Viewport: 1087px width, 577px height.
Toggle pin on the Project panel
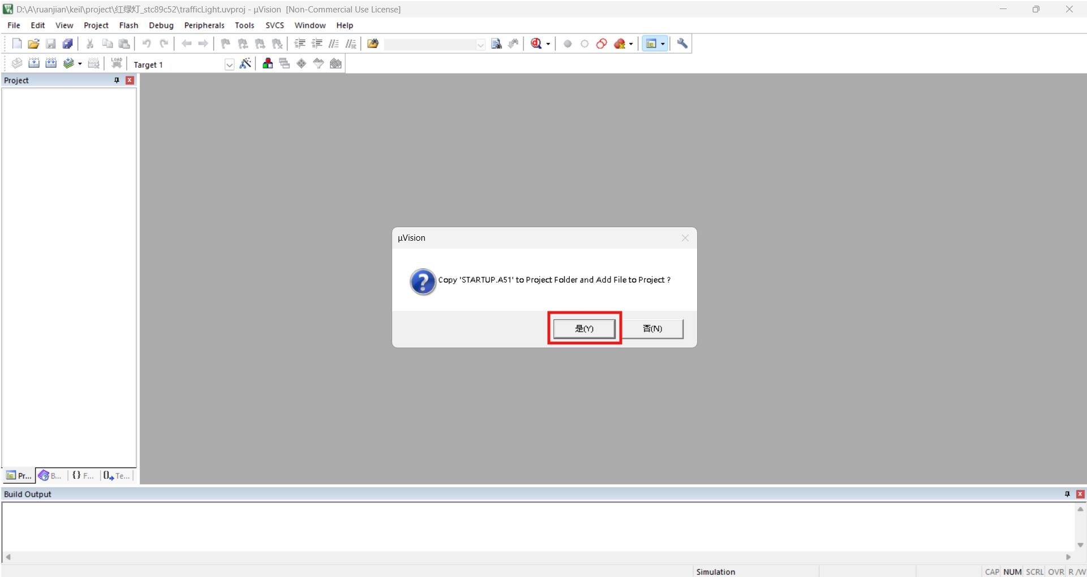[117, 80]
